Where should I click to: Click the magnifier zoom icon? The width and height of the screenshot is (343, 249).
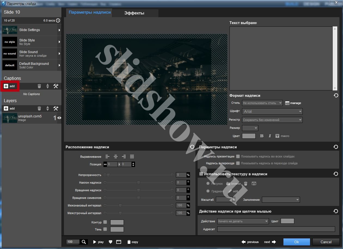tap(84, 242)
